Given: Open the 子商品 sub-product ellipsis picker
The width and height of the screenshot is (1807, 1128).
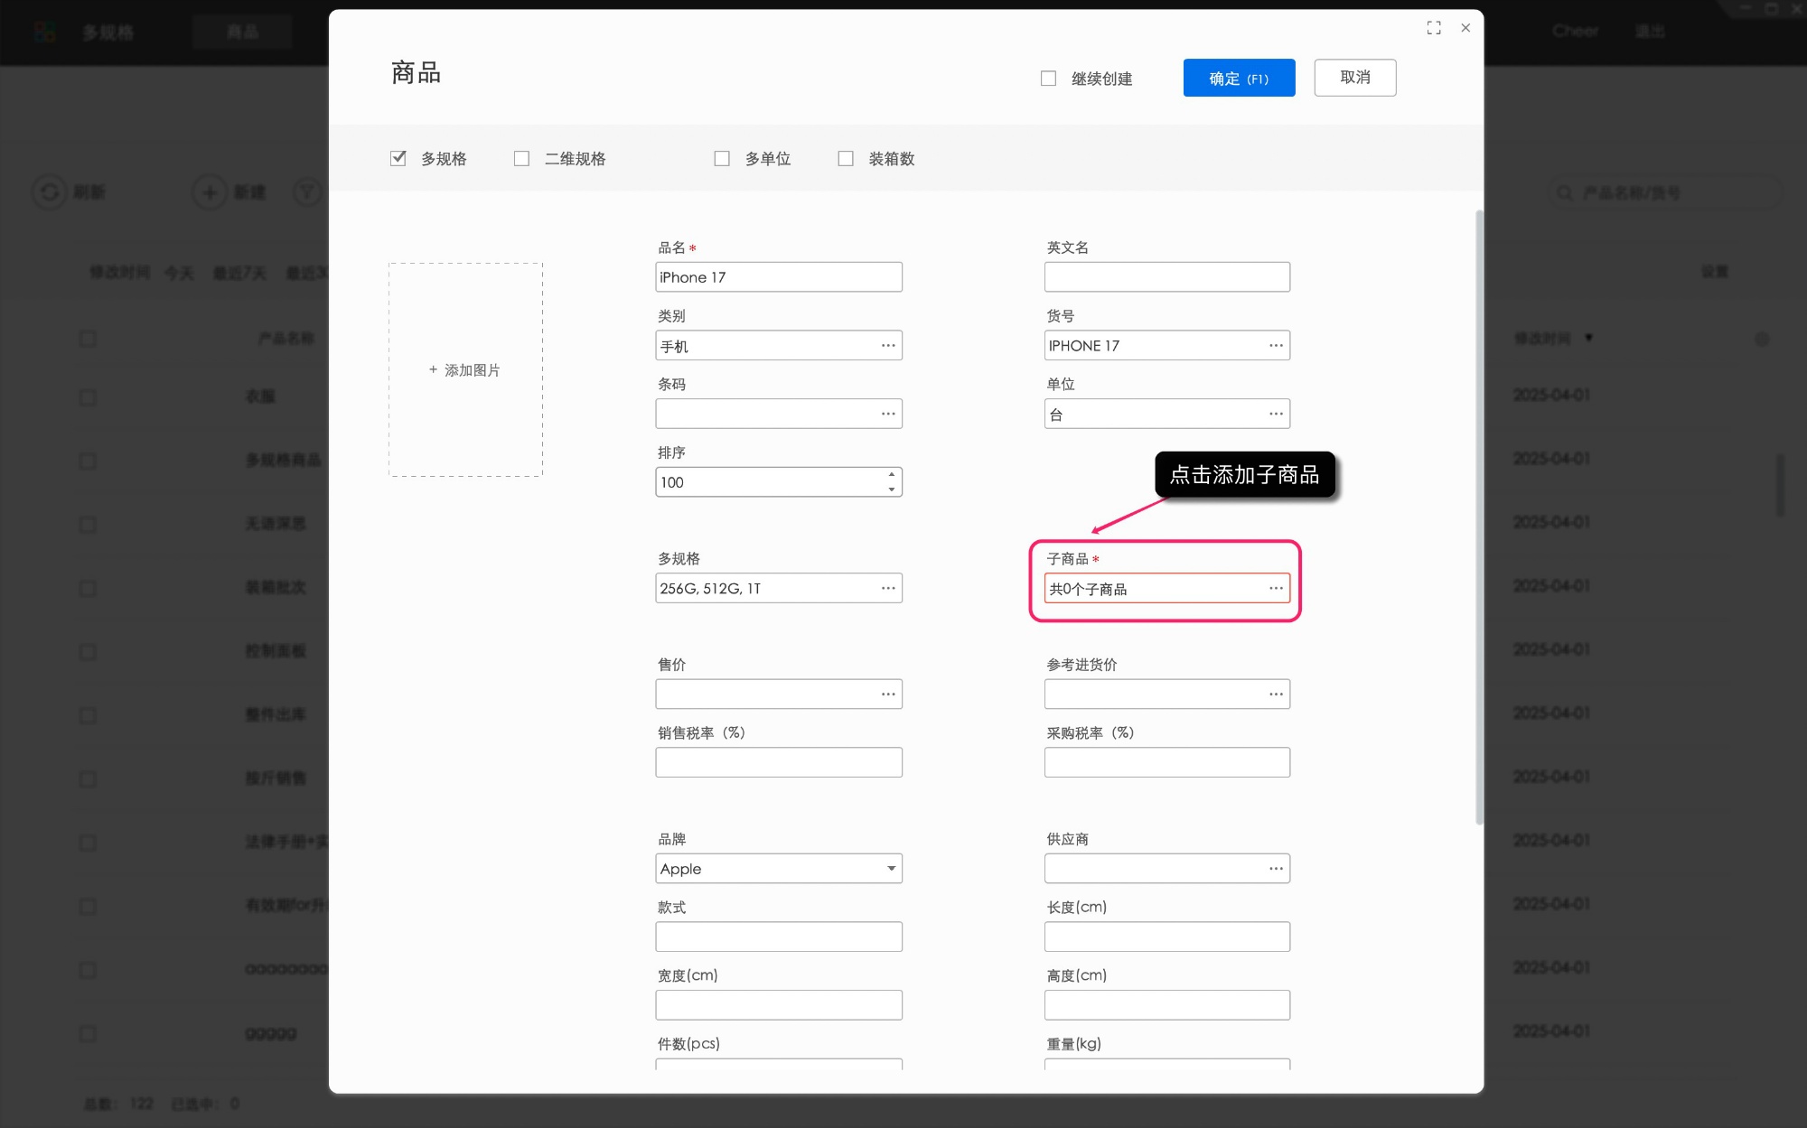Looking at the screenshot, I should coord(1276,588).
